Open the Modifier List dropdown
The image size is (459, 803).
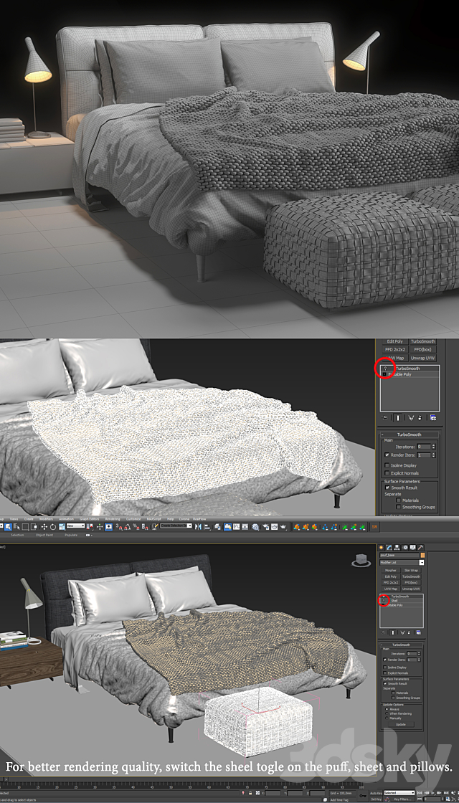click(x=422, y=562)
